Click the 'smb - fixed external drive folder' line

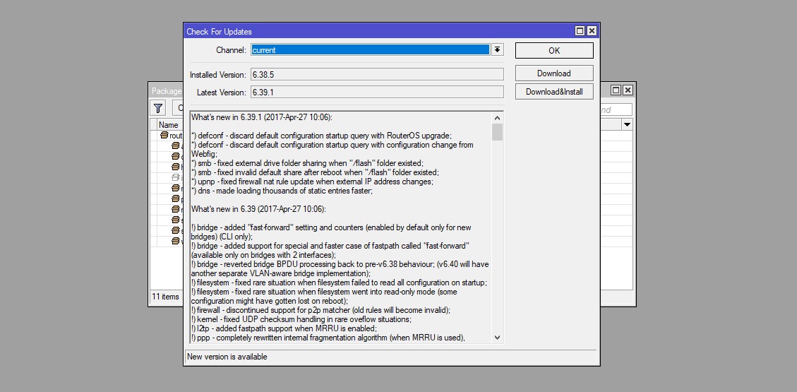tap(307, 163)
